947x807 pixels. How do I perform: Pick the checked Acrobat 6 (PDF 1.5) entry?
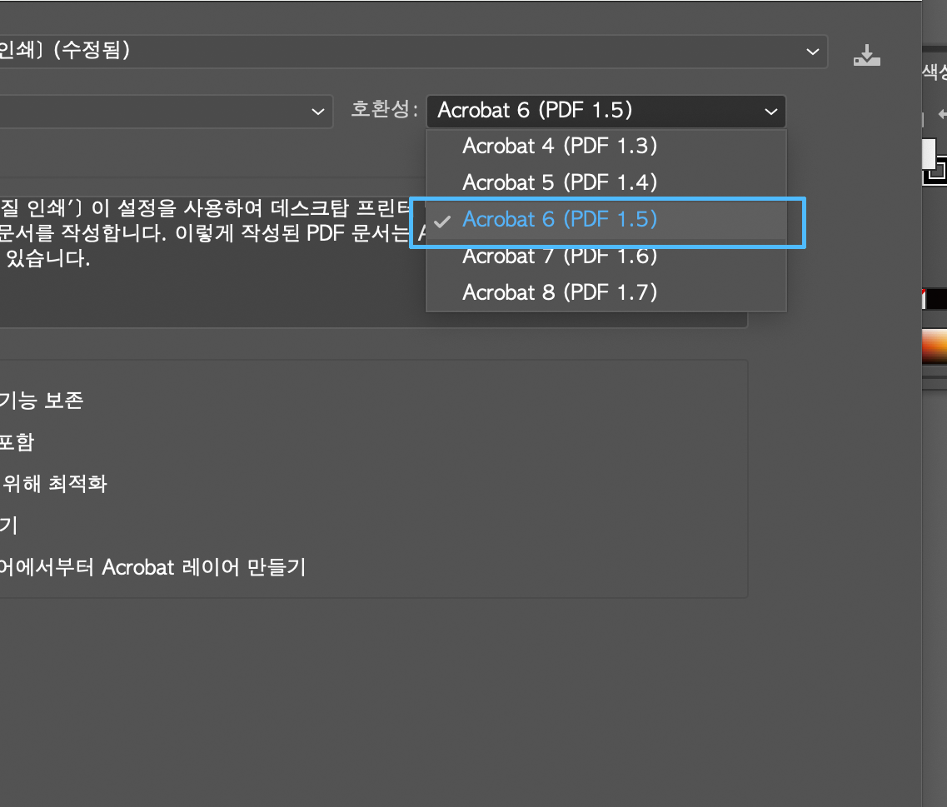(x=606, y=220)
